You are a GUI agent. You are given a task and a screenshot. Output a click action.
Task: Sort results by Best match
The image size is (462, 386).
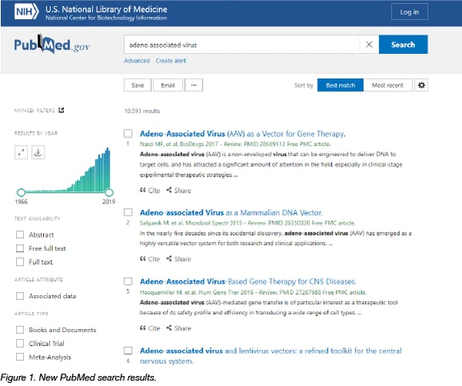340,86
